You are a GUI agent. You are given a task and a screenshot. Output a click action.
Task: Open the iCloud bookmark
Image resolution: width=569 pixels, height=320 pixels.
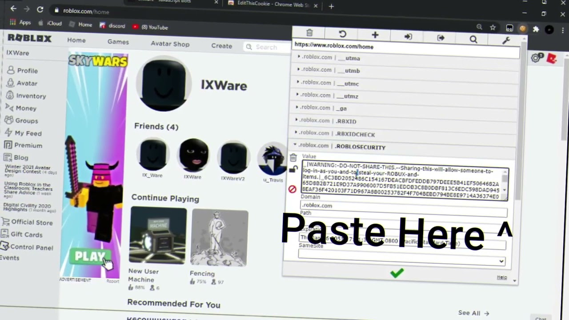[50, 23]
